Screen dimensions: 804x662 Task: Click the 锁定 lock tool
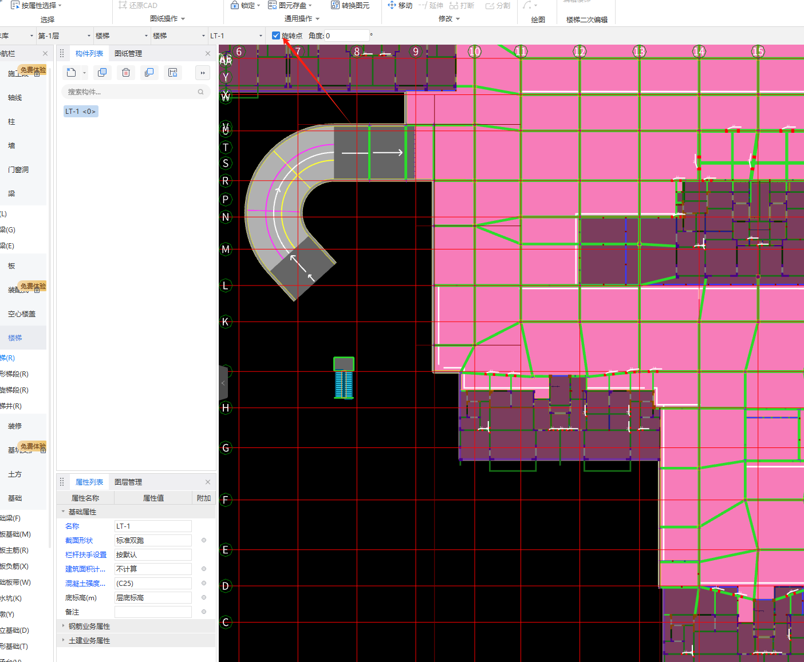coord(245,5)
